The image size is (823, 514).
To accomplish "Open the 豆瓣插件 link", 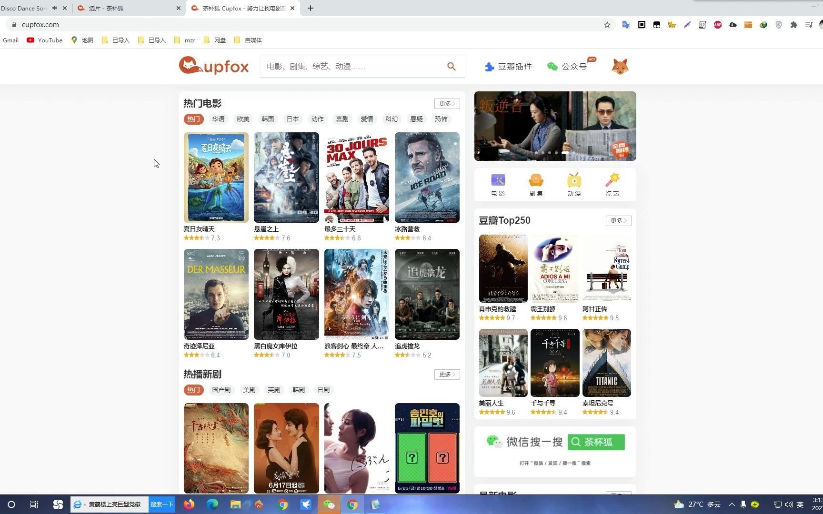I will coord(508,67).
